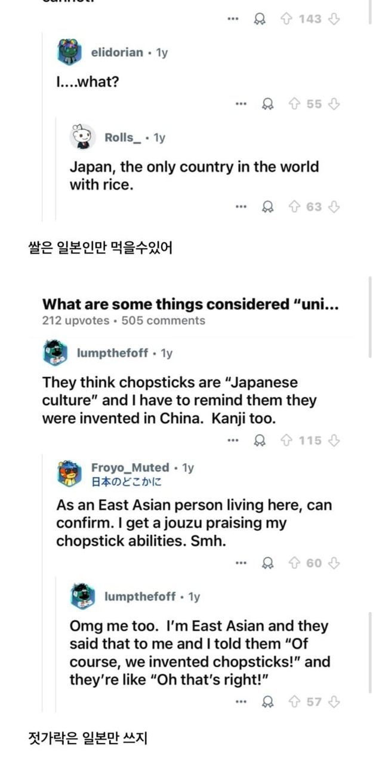The height and width of the screenshot is (765, 382).
Task: Open more options on the 57-vote comment
Action: [x=241, y=702]
